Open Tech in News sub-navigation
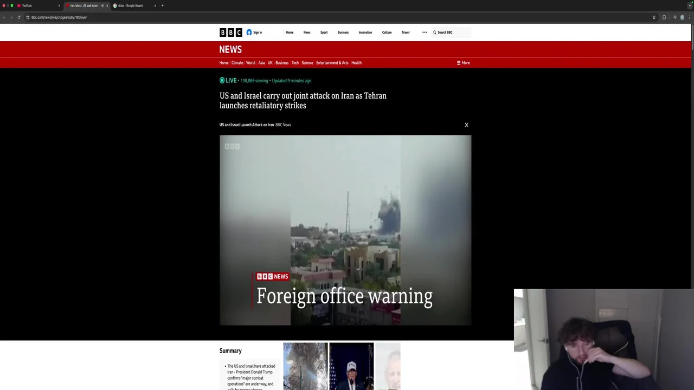Image resolution: width=694 pixels, height=390 pixels. pyautogui.click(x=295, y=63)
